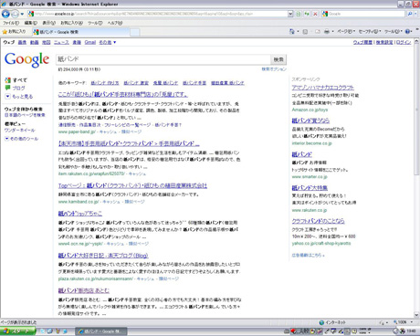Screen dimensions: 420x336
Task: Click the Windows スタート button
Action: pyautogui.click(x=17, y=331)
